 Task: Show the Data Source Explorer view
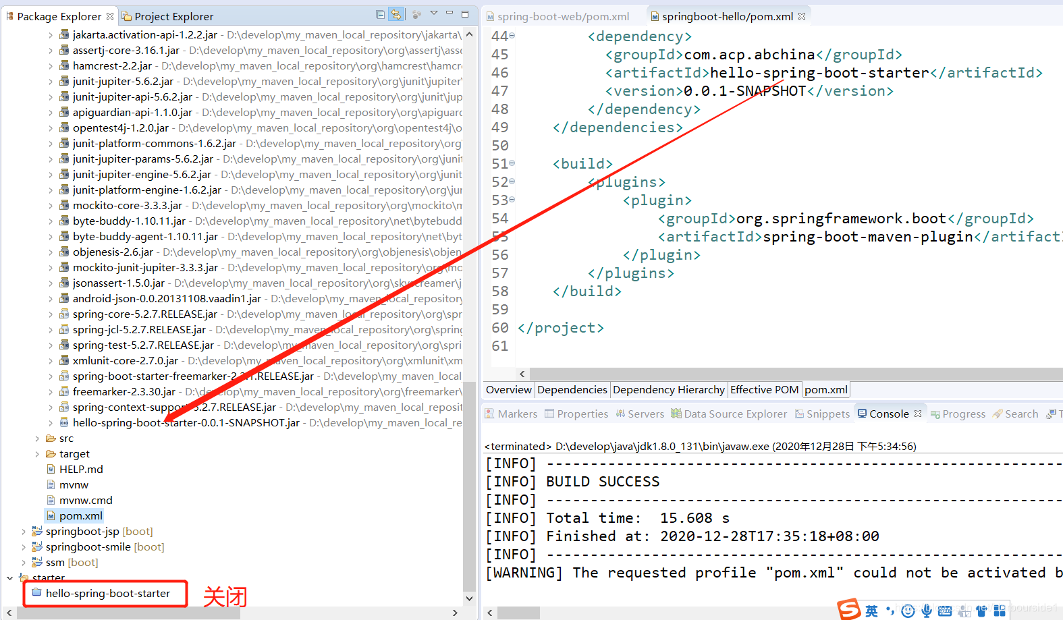(x=729, y=414)
